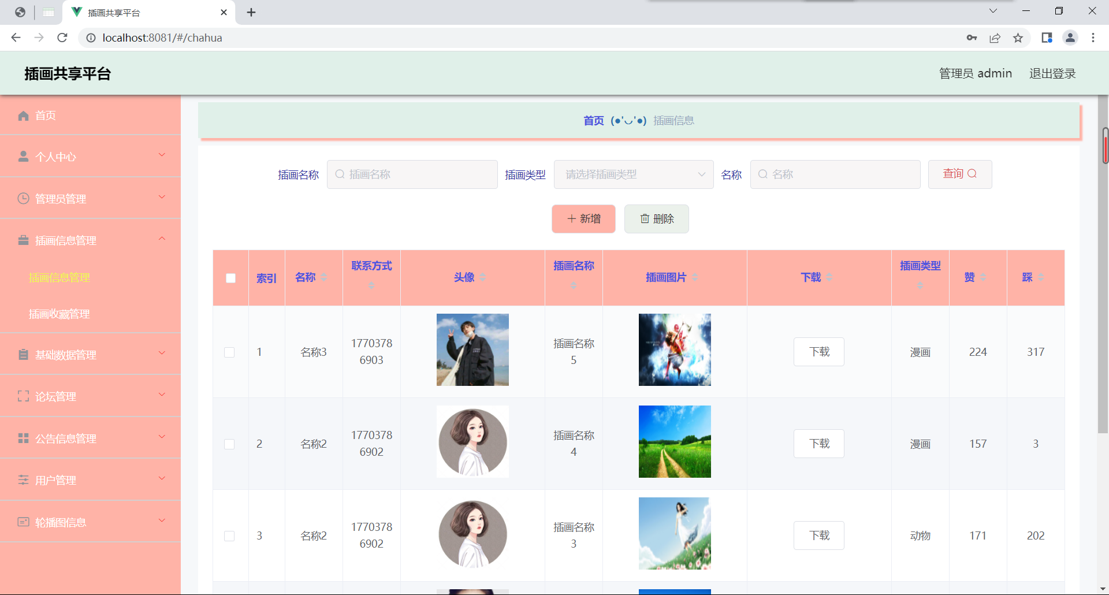Click the sliders icon beside 用户管理

point(23,480)
